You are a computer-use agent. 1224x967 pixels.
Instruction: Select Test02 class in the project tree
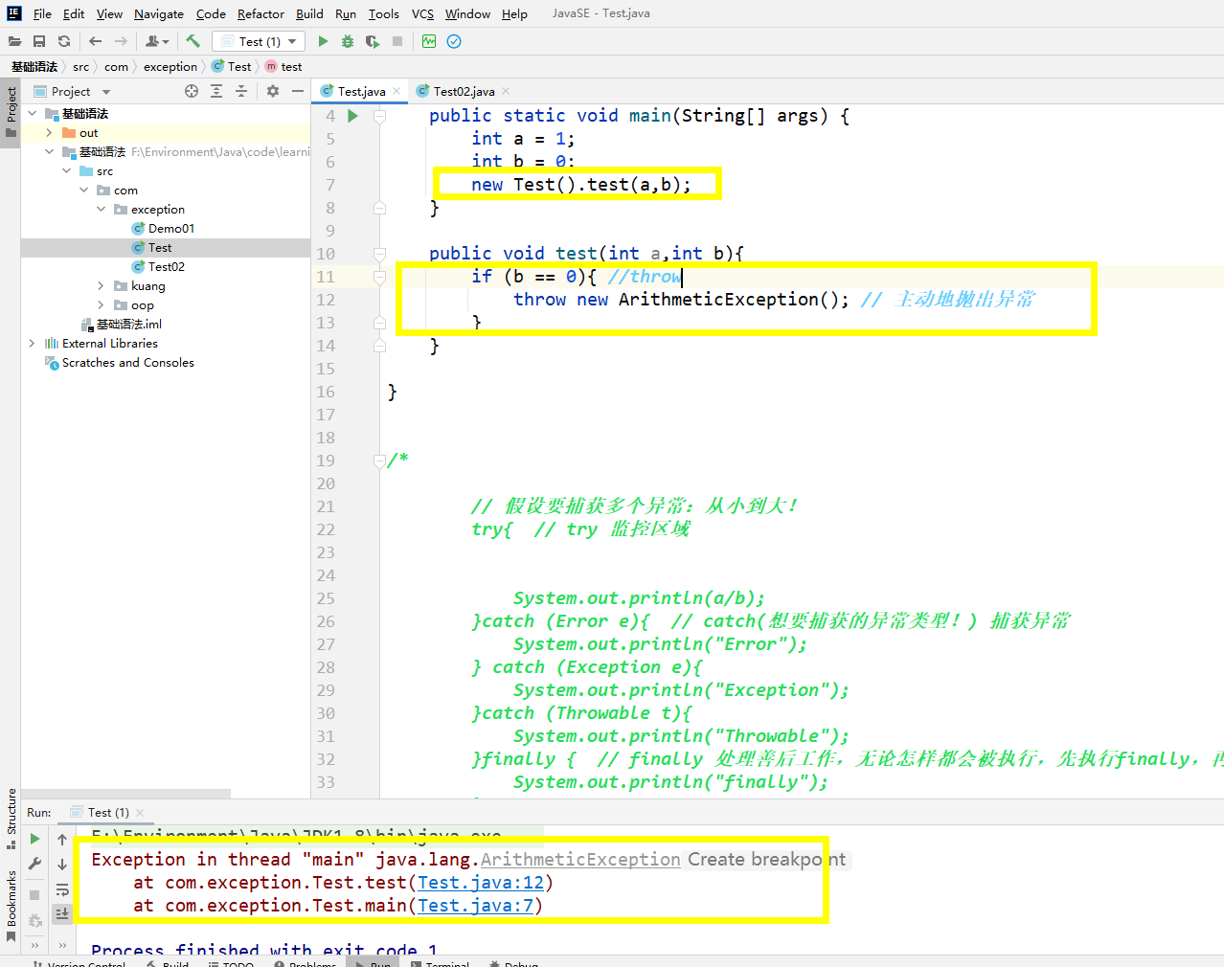[x=166, y=267]
